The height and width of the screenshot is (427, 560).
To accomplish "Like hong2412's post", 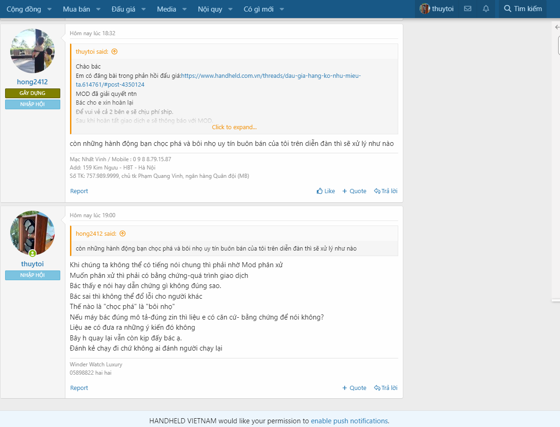I will 325,191.
